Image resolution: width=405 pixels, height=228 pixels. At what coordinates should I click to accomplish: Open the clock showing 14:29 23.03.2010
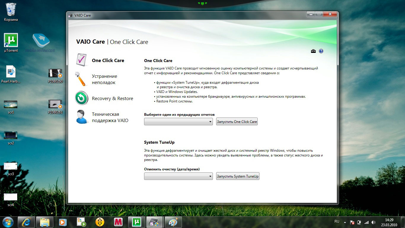389,222
